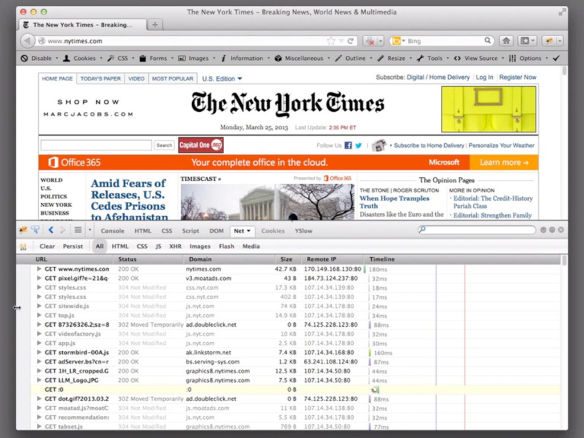Click the Firebug logo icon in panel

pos(23,230)
